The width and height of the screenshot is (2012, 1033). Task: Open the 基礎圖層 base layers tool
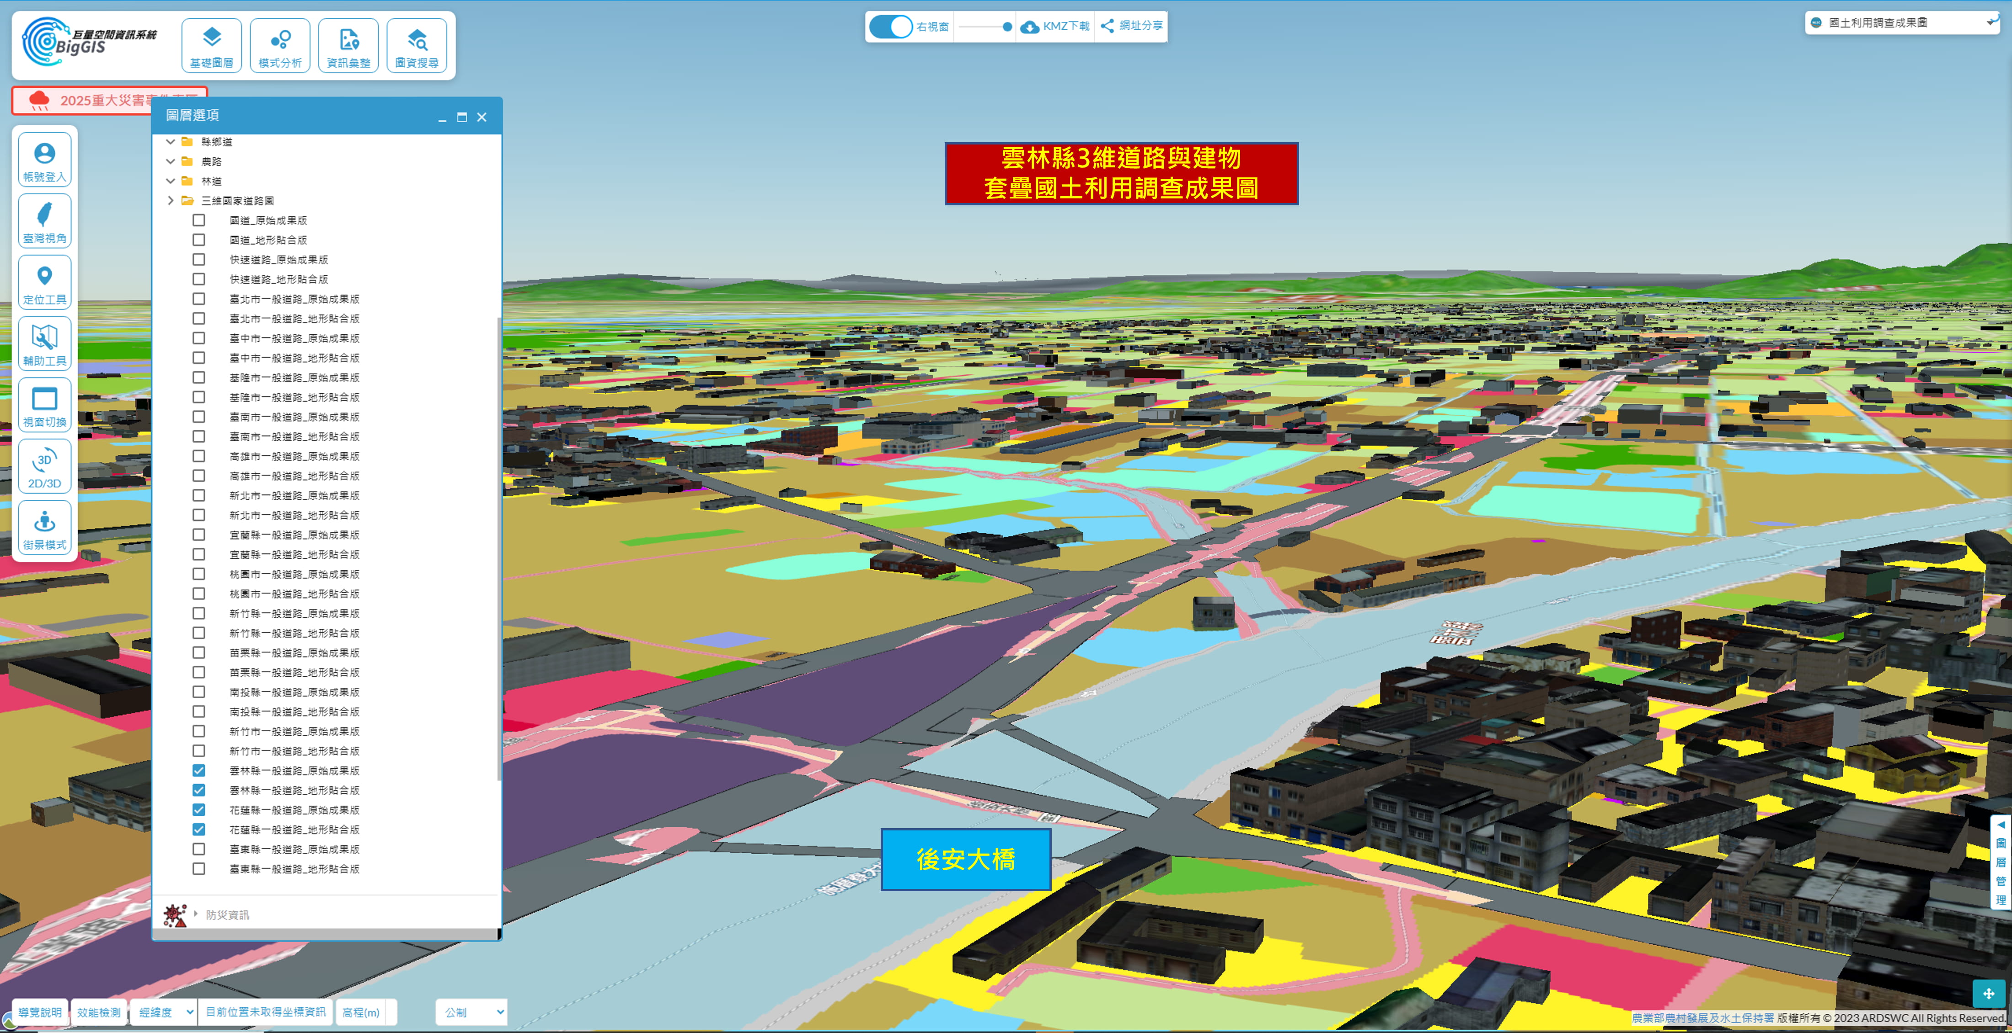point(212,46)
